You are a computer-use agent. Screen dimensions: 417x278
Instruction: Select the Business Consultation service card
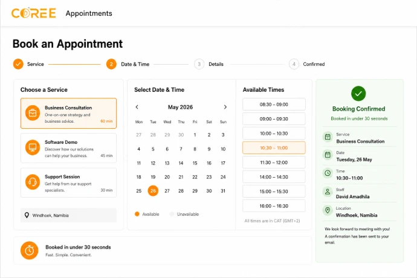(x=69, y=114)
